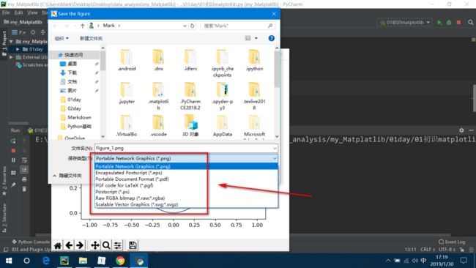The height and width of the screenshot is (268, 476).
Task: Stop the run with red square in PyCharm toolbar
Action: click(x=458, y=23)
